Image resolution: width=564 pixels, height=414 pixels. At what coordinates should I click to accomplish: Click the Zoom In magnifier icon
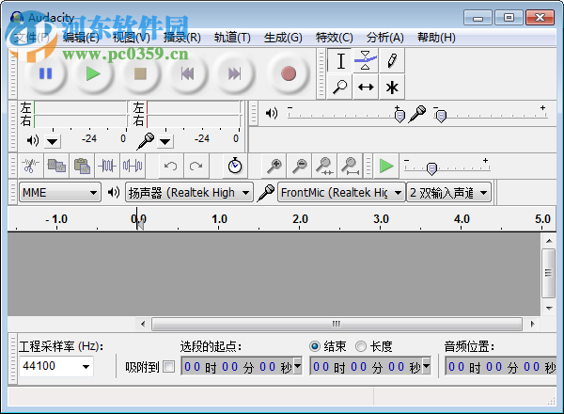274,166
